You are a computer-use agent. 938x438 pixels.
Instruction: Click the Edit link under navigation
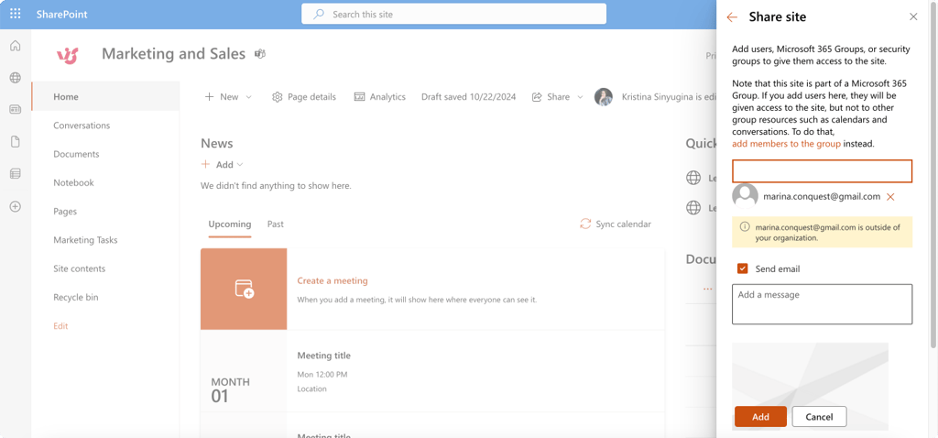click(x=60, y=326)
